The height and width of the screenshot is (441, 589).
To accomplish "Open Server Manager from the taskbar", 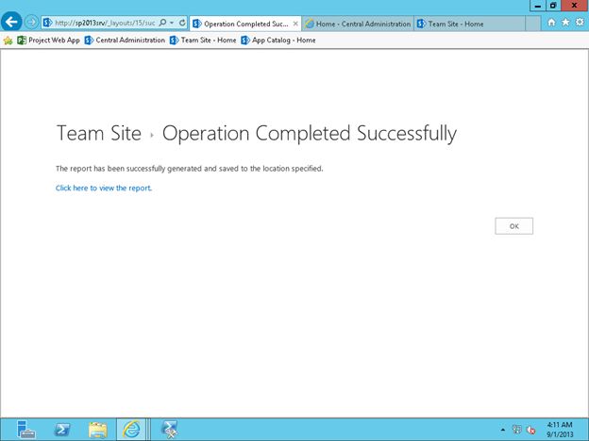I will (x=25, y=430).
